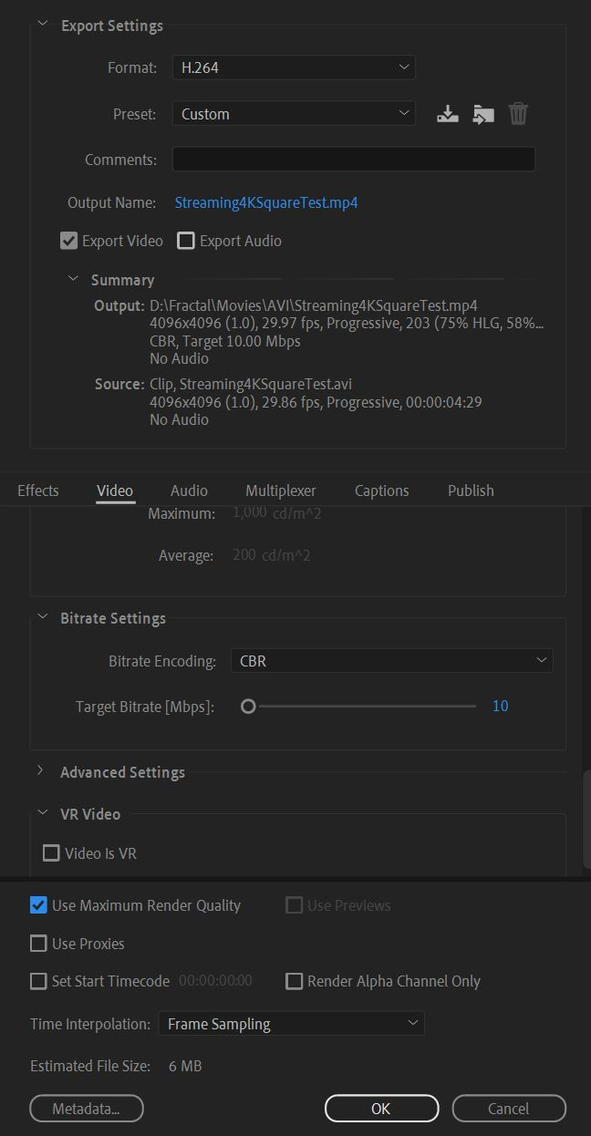Open the Format dropdown showing H.264

coord(293,67)
